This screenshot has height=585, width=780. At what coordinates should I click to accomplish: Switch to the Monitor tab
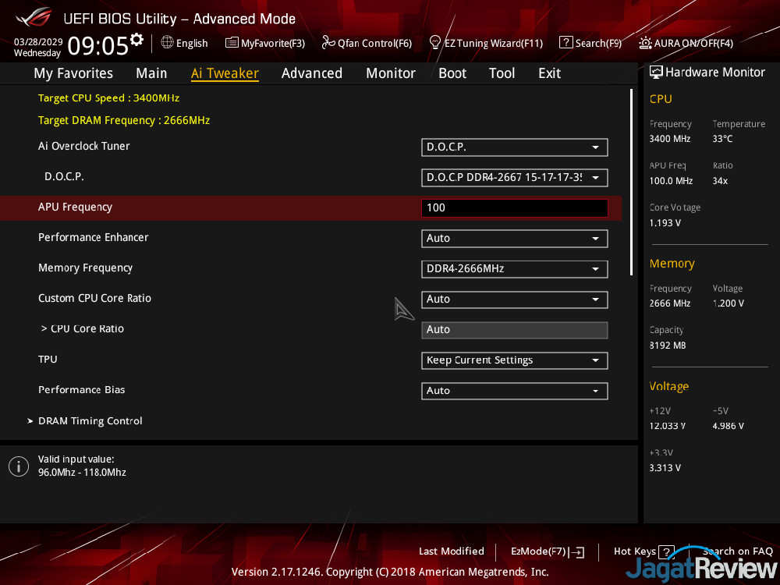(x=390, y=73)
